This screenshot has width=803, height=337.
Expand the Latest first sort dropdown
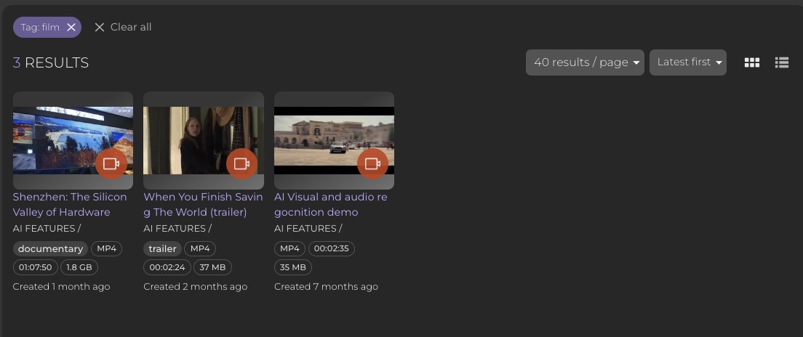tap(687, 62)
